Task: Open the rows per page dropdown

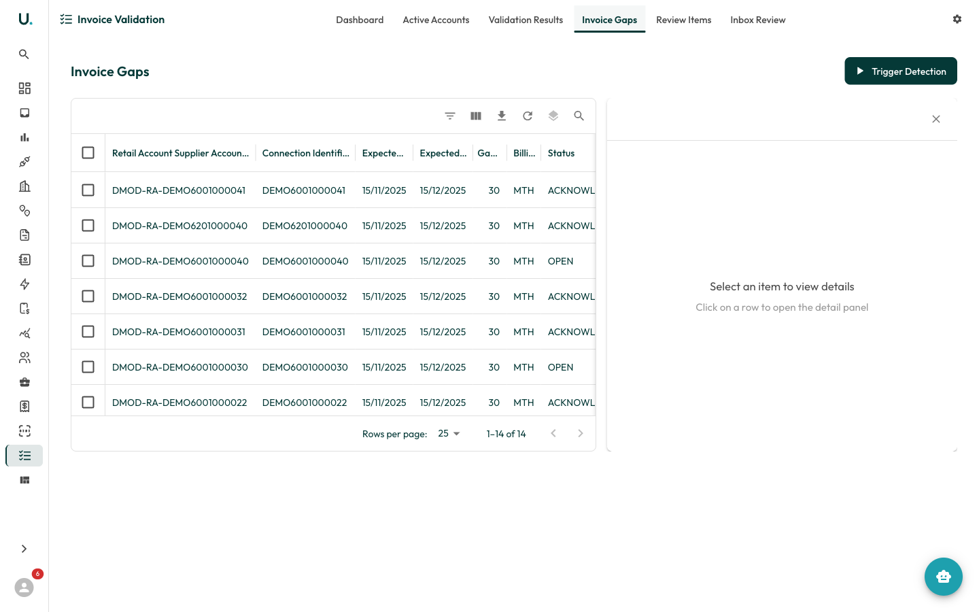Action: [x=449, y=434]
